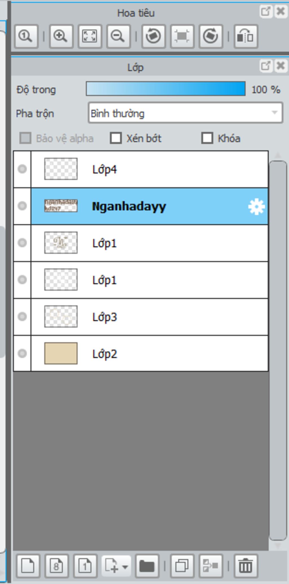Zoom in using Navigator magnifier plus
289x584 pixels.
[x=61, y=36]
